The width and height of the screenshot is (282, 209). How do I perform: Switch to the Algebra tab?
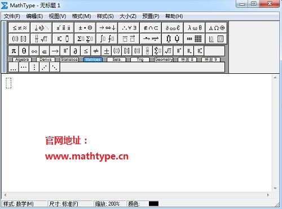click(22, 60)
